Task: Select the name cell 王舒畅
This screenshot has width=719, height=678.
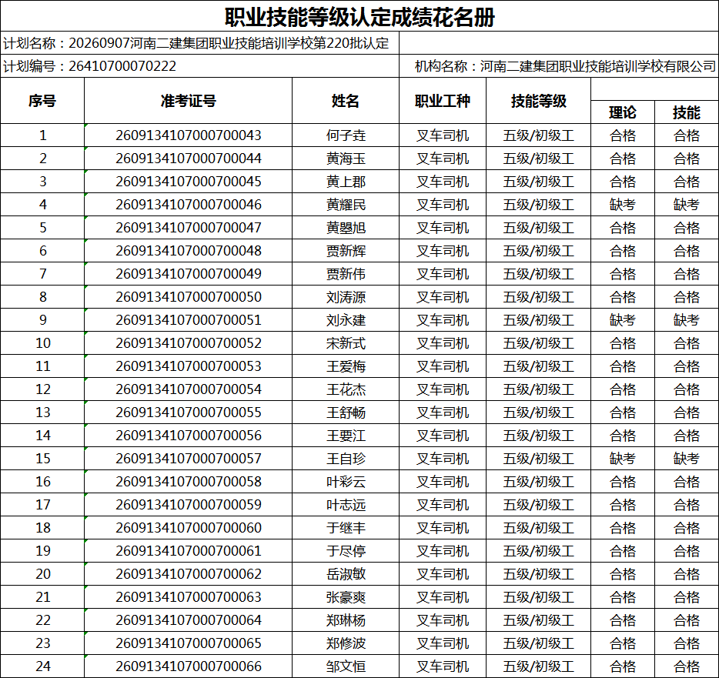Action: [x=346, y=412]
